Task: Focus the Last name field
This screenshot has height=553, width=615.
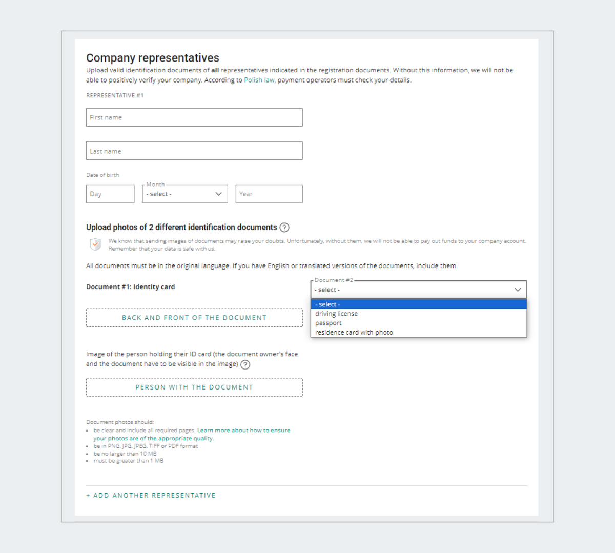Action: [x=194, y=151]
